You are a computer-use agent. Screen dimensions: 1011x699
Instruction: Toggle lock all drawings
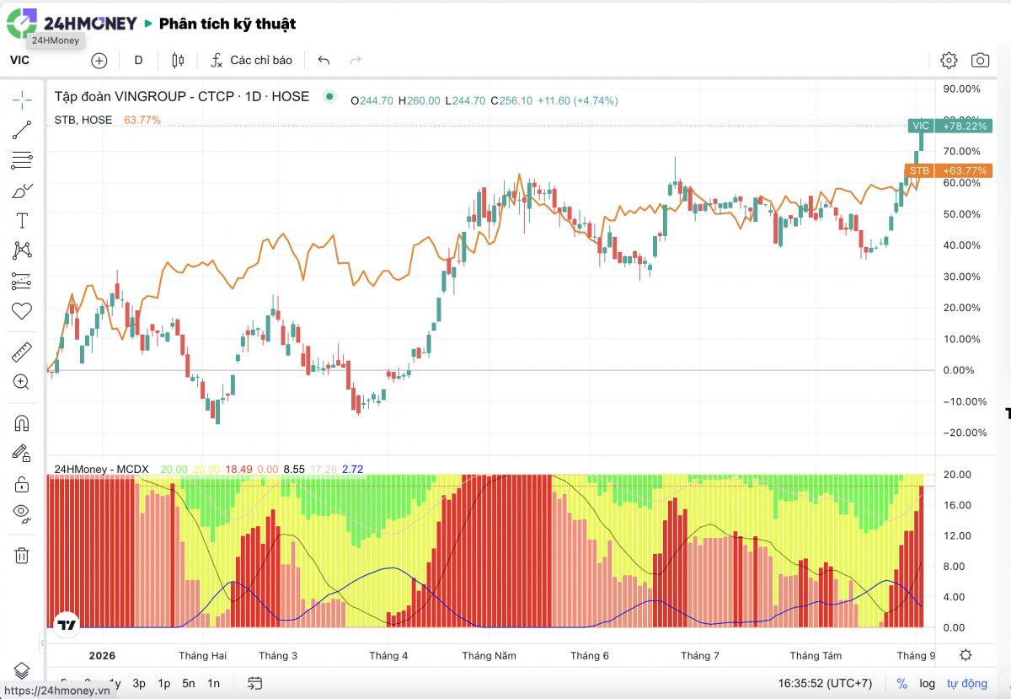(x=22, y=483)
